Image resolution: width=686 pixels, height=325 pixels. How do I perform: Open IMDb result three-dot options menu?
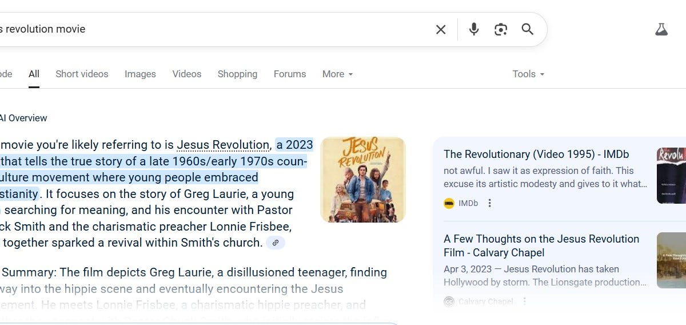click(489, 203)
